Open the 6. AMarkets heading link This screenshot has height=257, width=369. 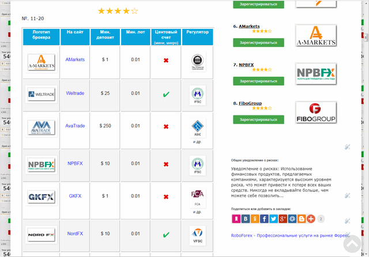(x=249, y=26)
